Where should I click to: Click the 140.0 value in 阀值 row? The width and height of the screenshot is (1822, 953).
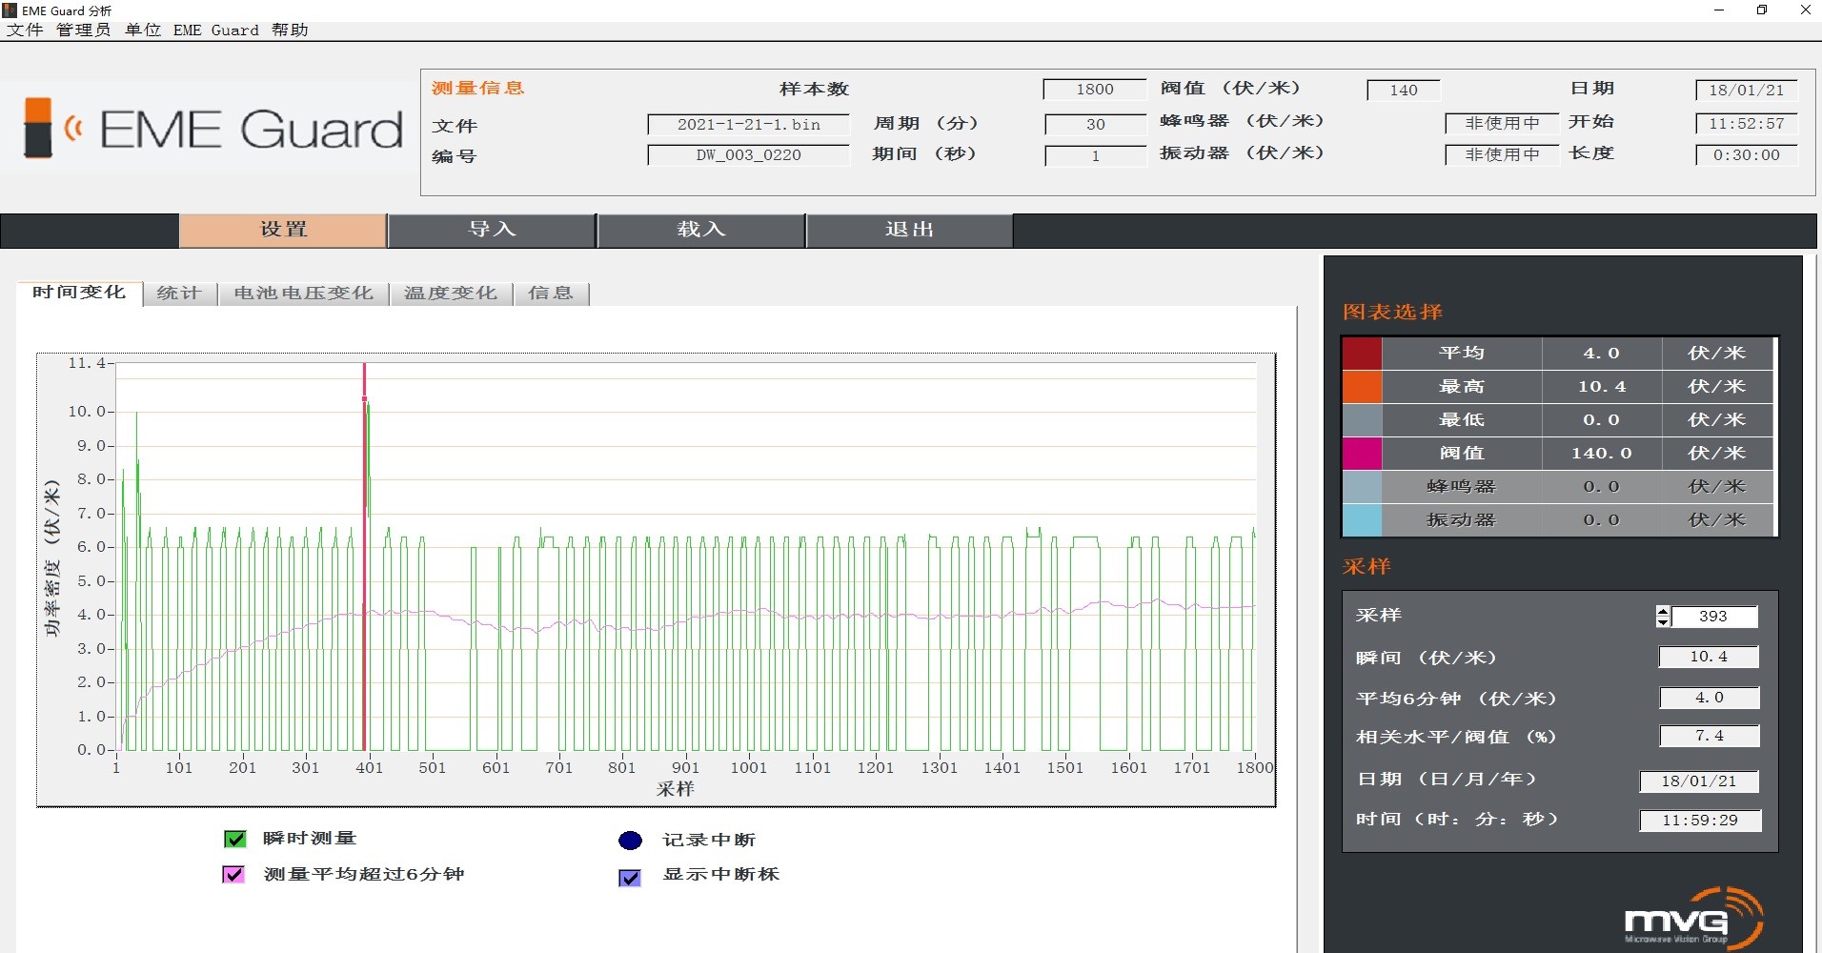(x=1602, y=454)
